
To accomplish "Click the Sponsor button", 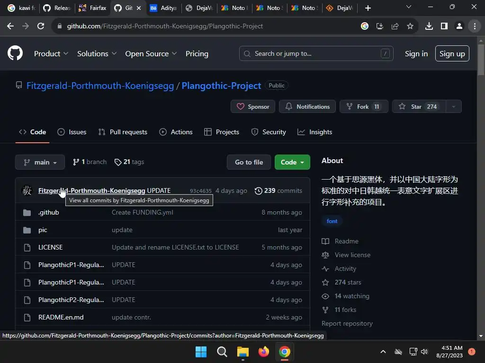I will (253, 106).
